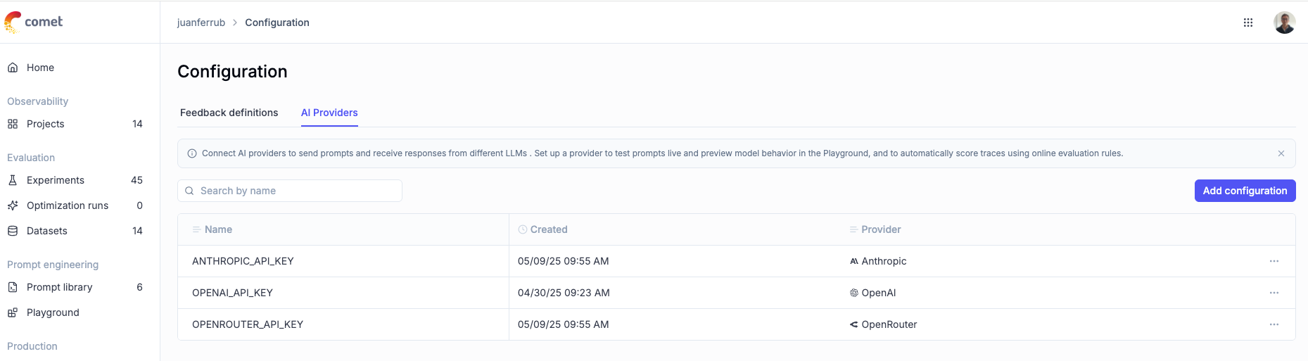The image size is (1308, 361).
Task: Open row actions for OPENAI_API_KEY
Action: [x=1274, y=293]
